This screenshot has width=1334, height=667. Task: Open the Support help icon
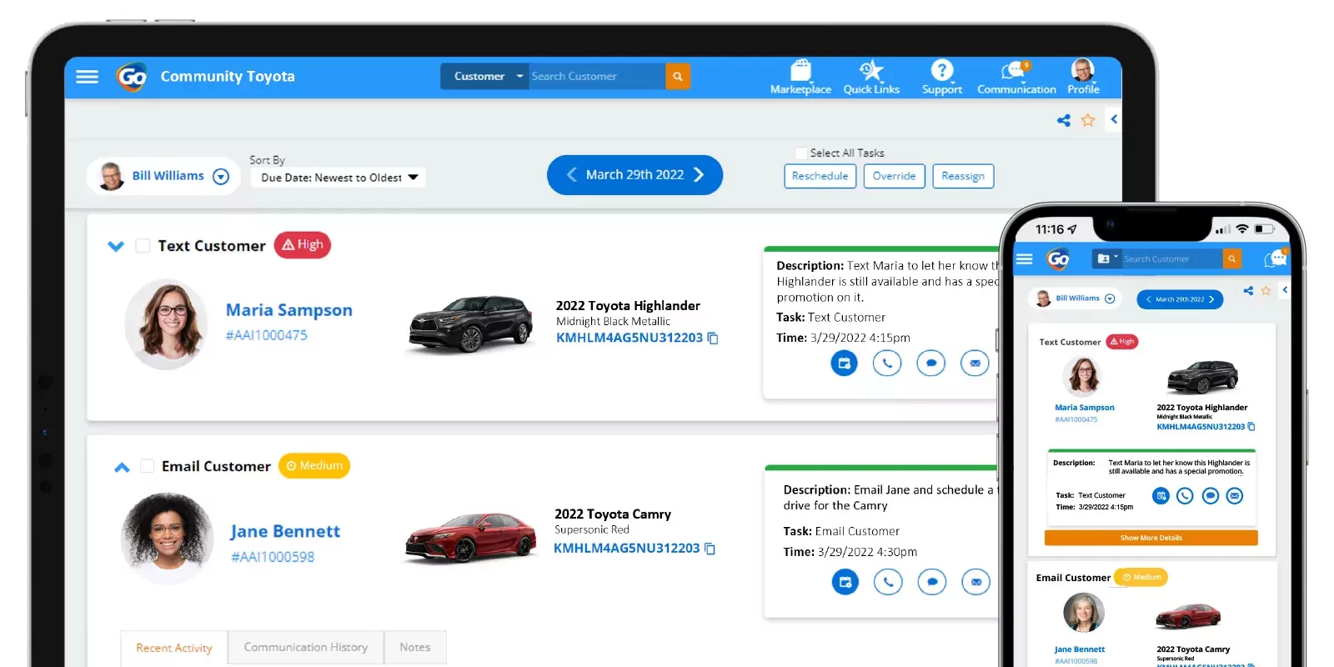click(942, 77)
